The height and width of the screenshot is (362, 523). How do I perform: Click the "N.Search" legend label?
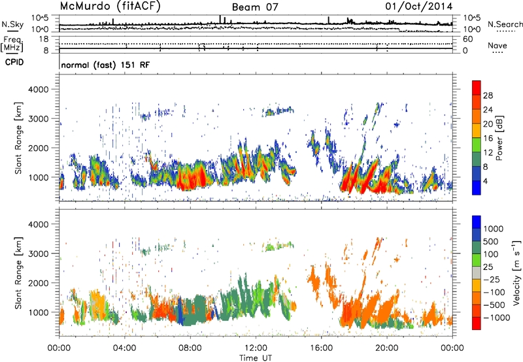[505, 24]
